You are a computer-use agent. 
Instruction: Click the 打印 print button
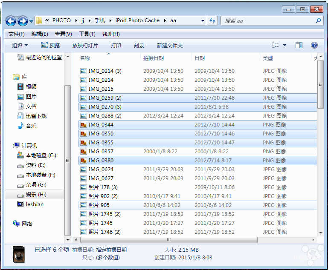click(x=116, y=45)
